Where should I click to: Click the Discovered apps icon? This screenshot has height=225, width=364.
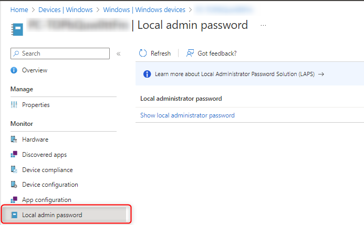pos(14,154)
